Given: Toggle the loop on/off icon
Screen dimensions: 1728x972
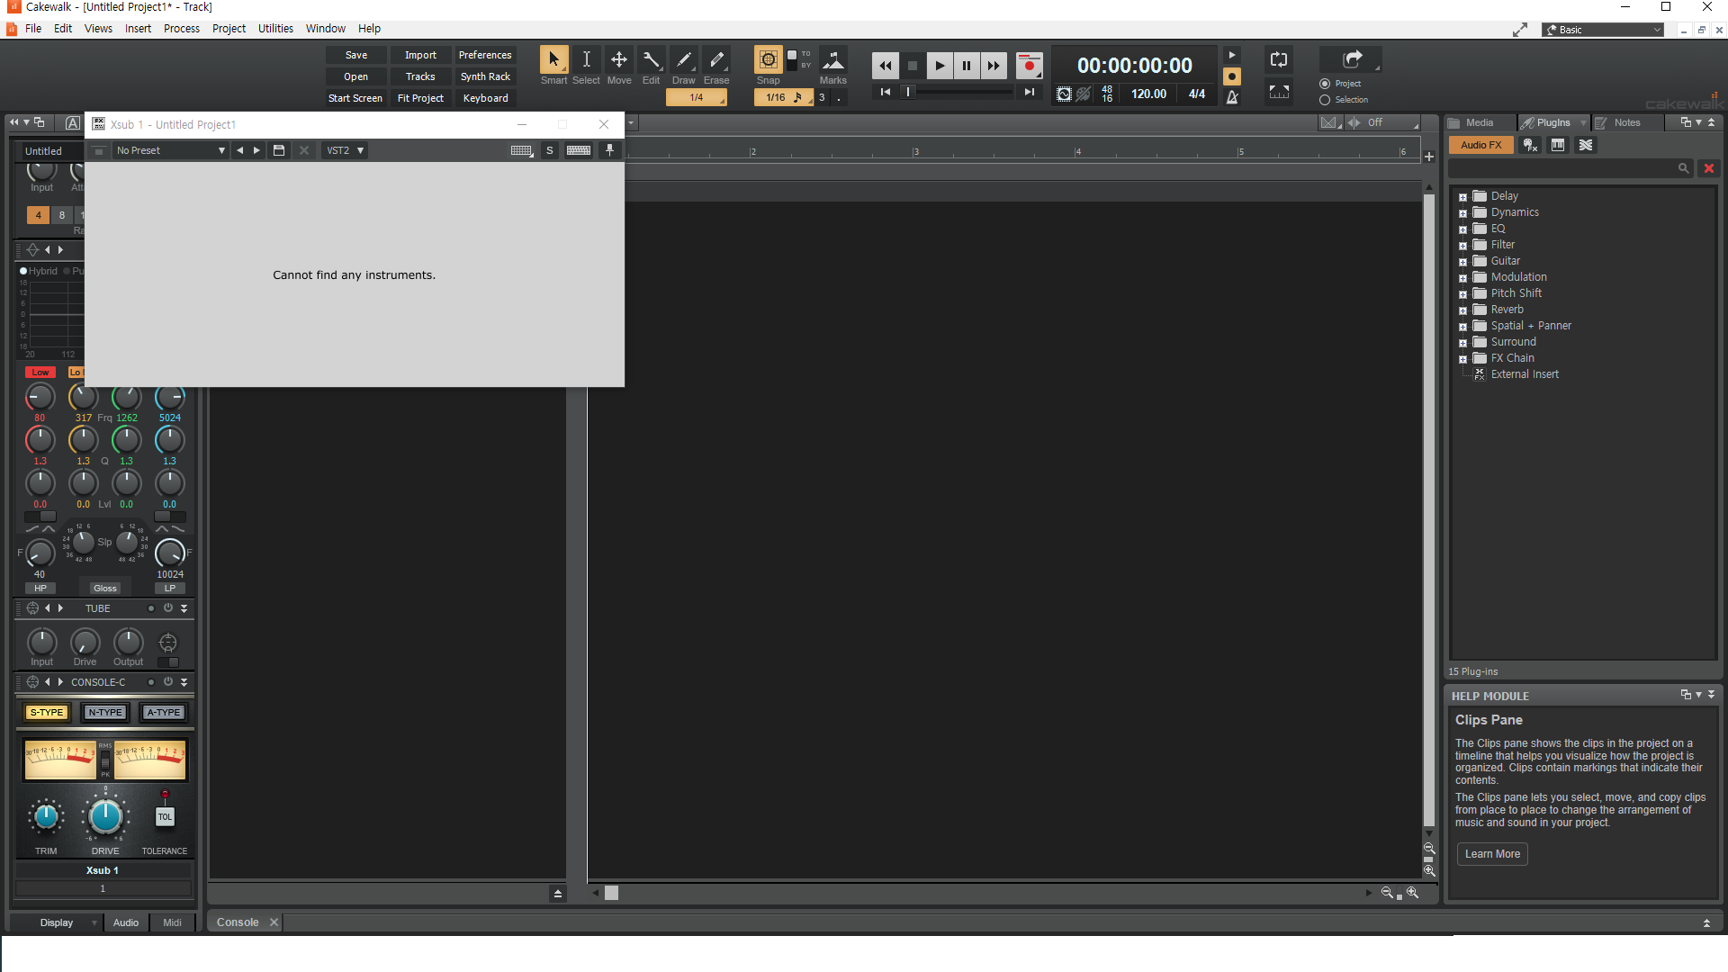Looking at the screenshot, I should pyautogui.click(x=1279, y=60).
